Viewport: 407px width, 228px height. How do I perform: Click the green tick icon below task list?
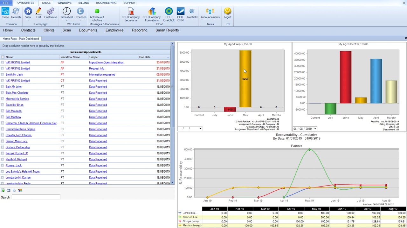tap(3, 190)
